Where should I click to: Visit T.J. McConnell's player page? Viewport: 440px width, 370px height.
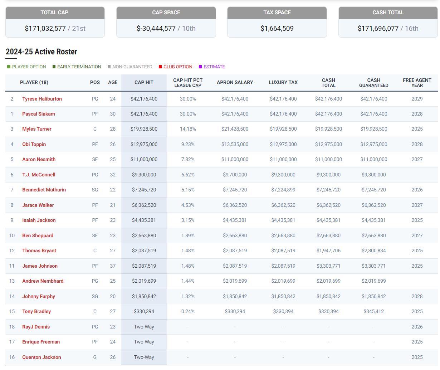tap(39, 175)
